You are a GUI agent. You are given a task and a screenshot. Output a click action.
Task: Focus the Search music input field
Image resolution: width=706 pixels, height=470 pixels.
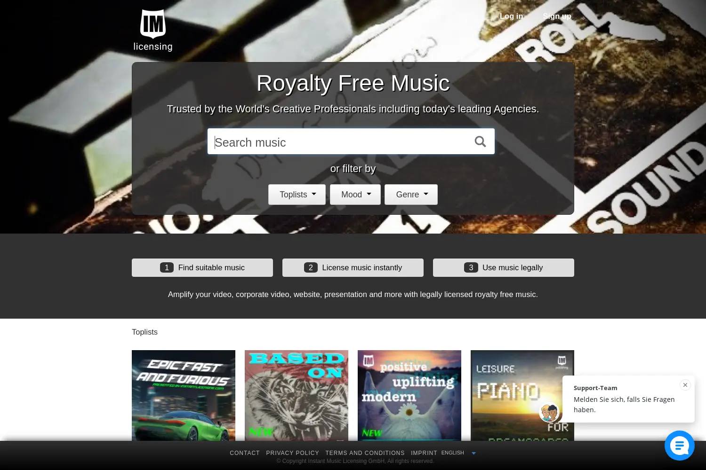pyautogui.click(x=339, y=141)
